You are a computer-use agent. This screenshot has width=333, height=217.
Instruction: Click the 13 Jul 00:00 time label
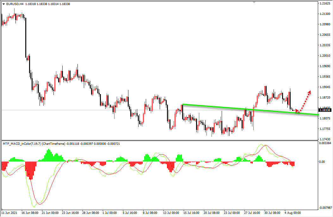(171, 213)
